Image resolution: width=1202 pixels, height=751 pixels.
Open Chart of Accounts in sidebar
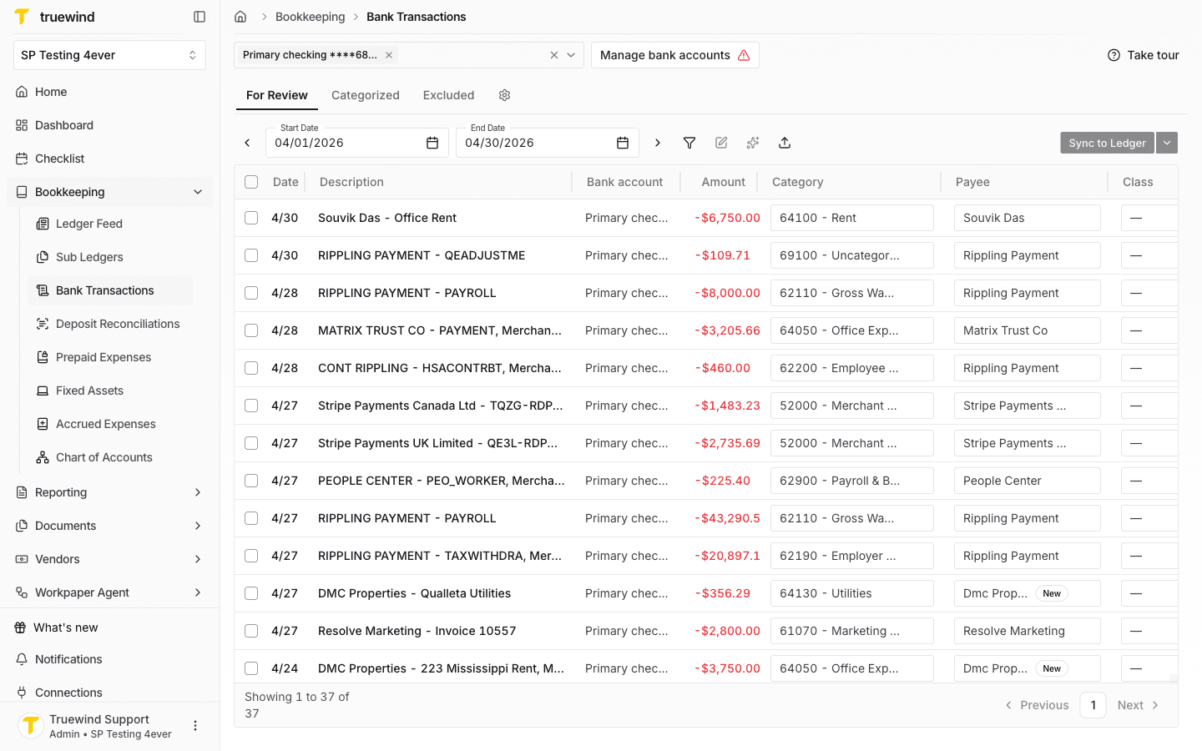click(110, 457)
